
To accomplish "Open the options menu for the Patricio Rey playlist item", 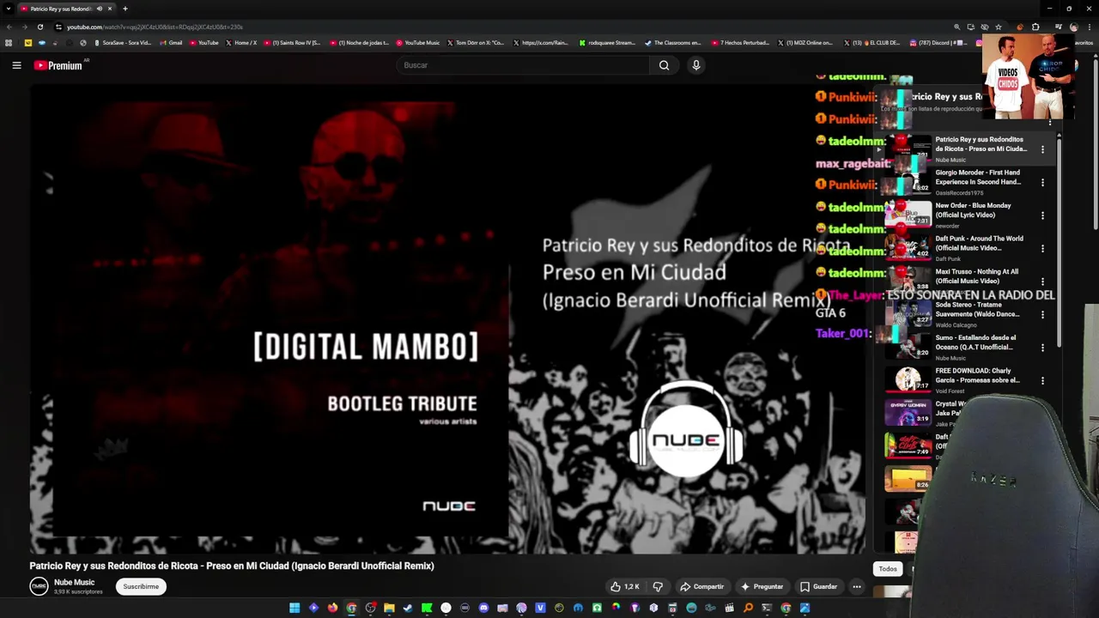I will point(1042,149).
